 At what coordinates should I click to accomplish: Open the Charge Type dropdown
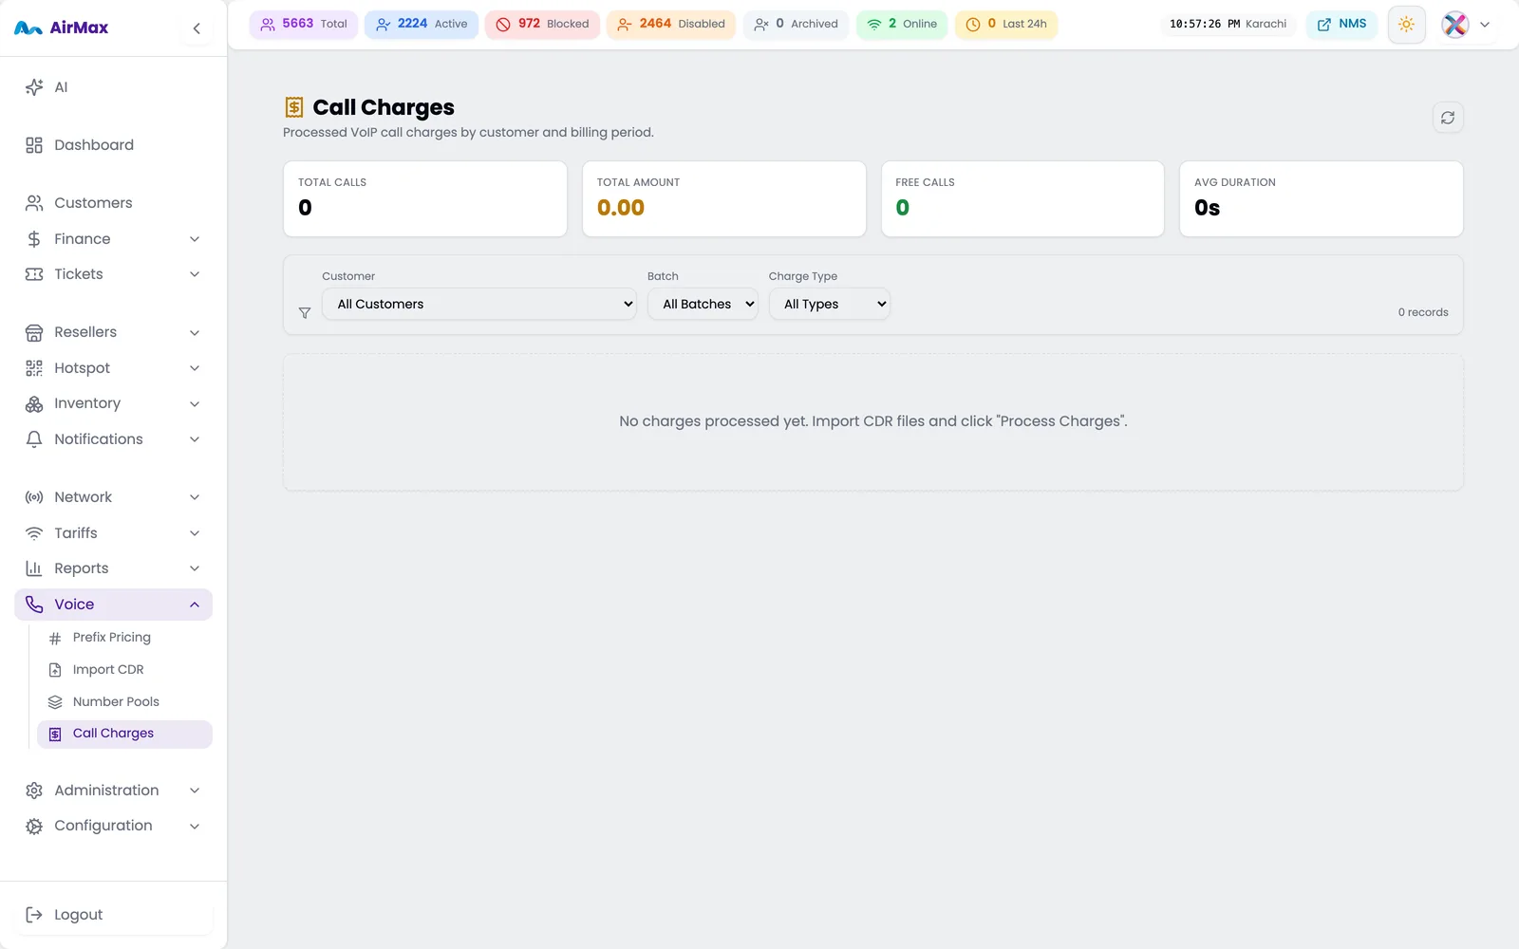pyautogui.click(x=830, y=304)
